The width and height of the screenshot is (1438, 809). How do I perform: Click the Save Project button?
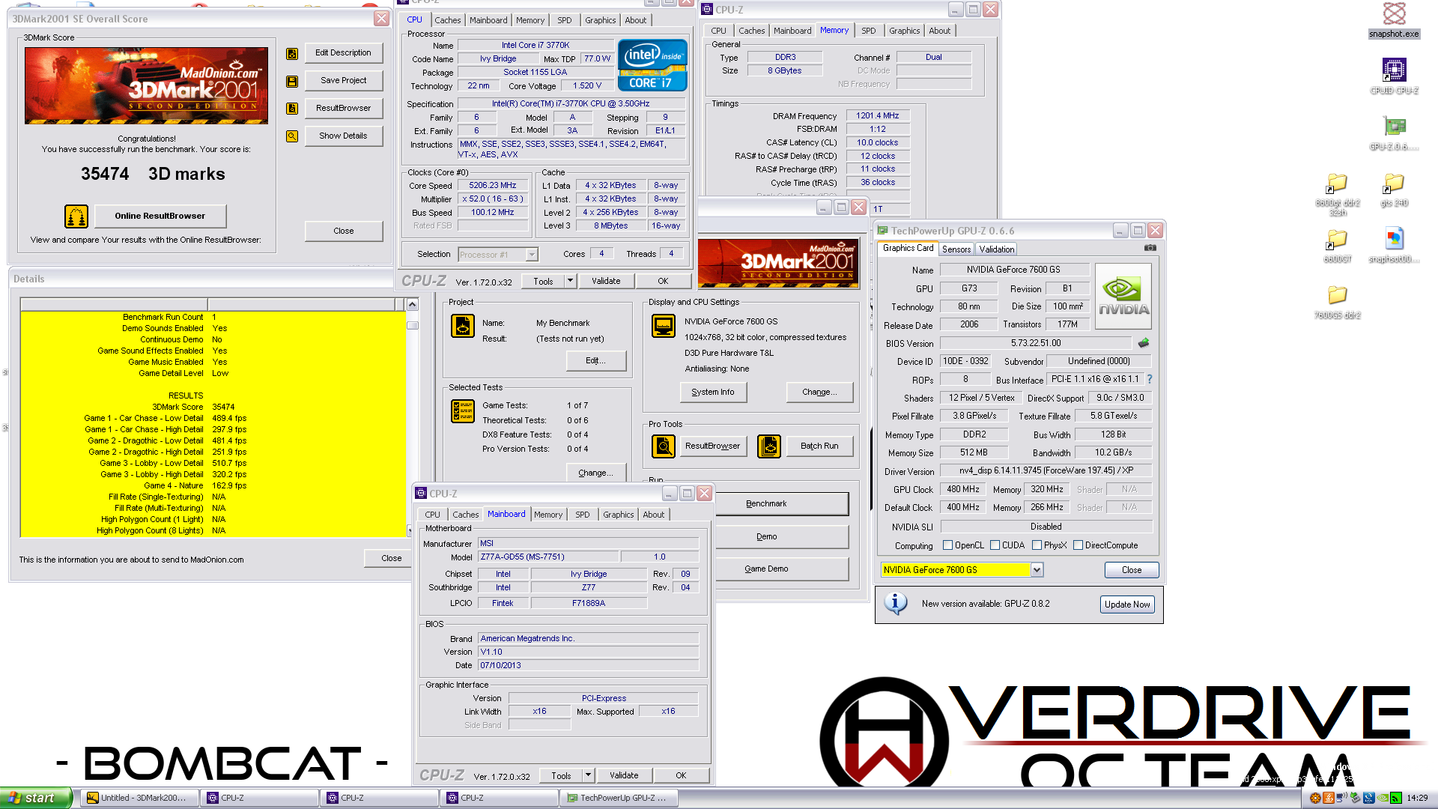(x=343, y=81)
